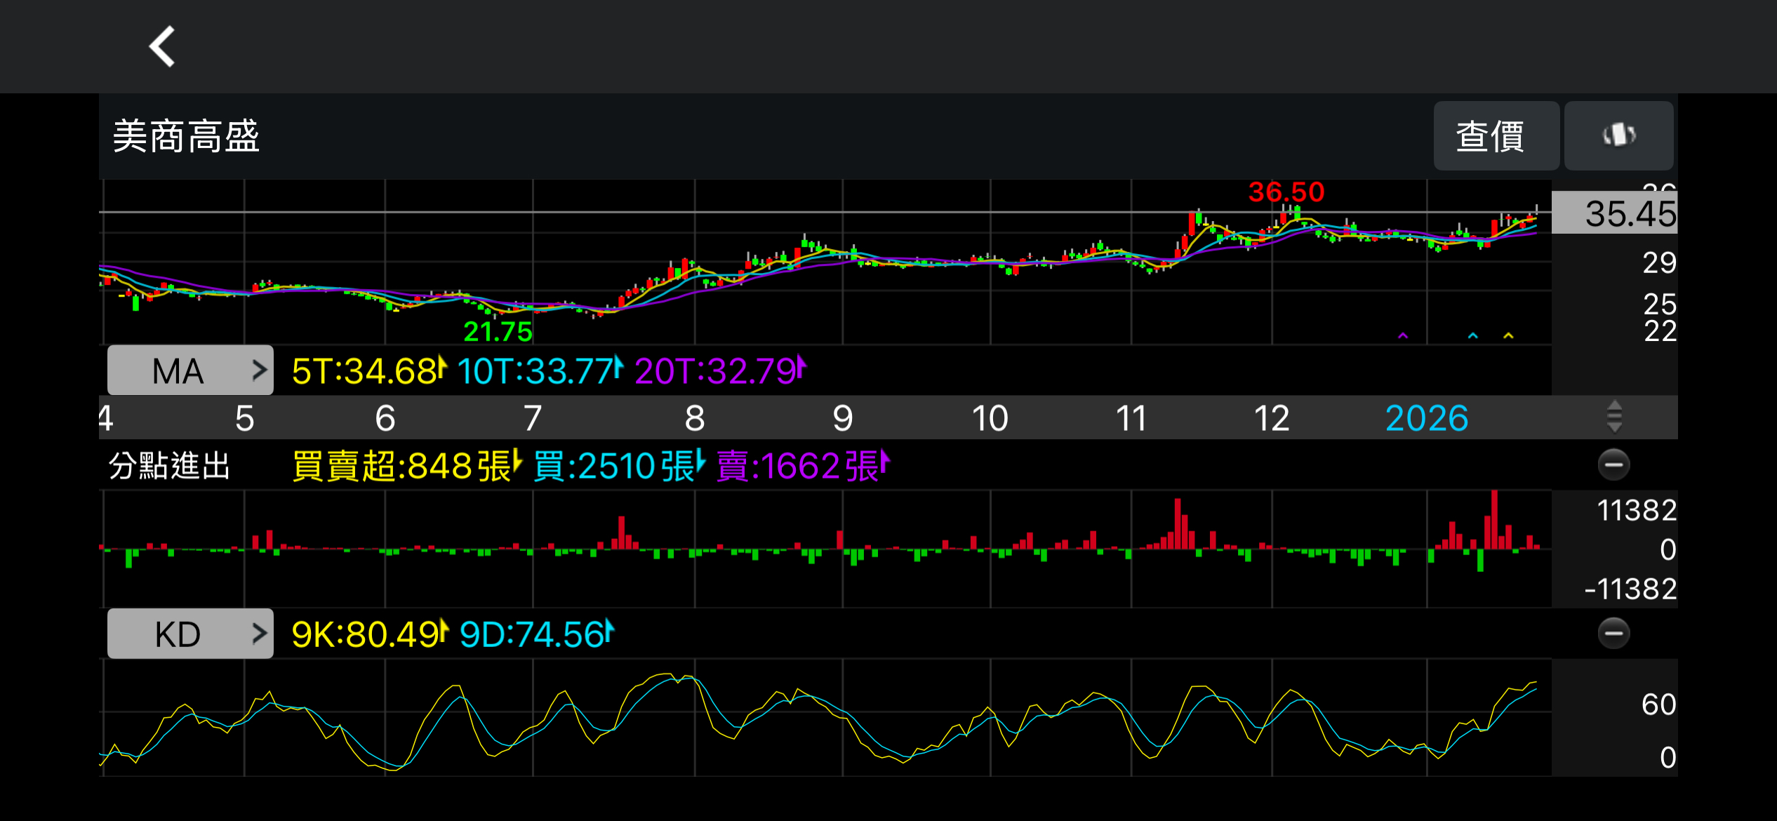This screenshot has width=1777, height=821.
Task: Tap the 分點進出 indicator title
Action: coord(170,466)
